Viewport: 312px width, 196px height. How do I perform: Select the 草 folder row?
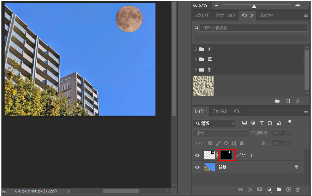248,59
